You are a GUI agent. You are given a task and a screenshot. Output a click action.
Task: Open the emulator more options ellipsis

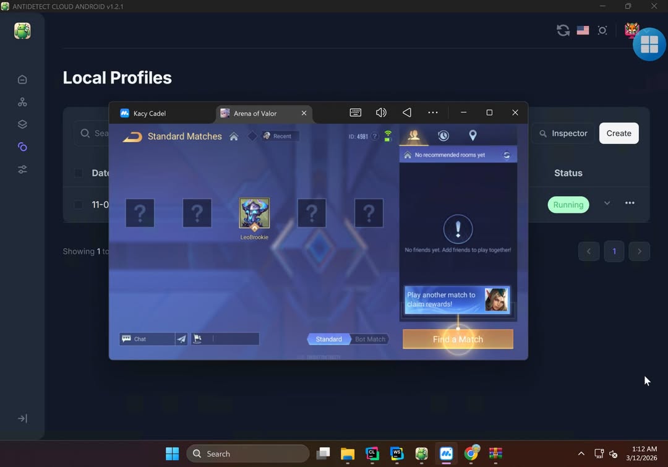(x=432, y=113)
